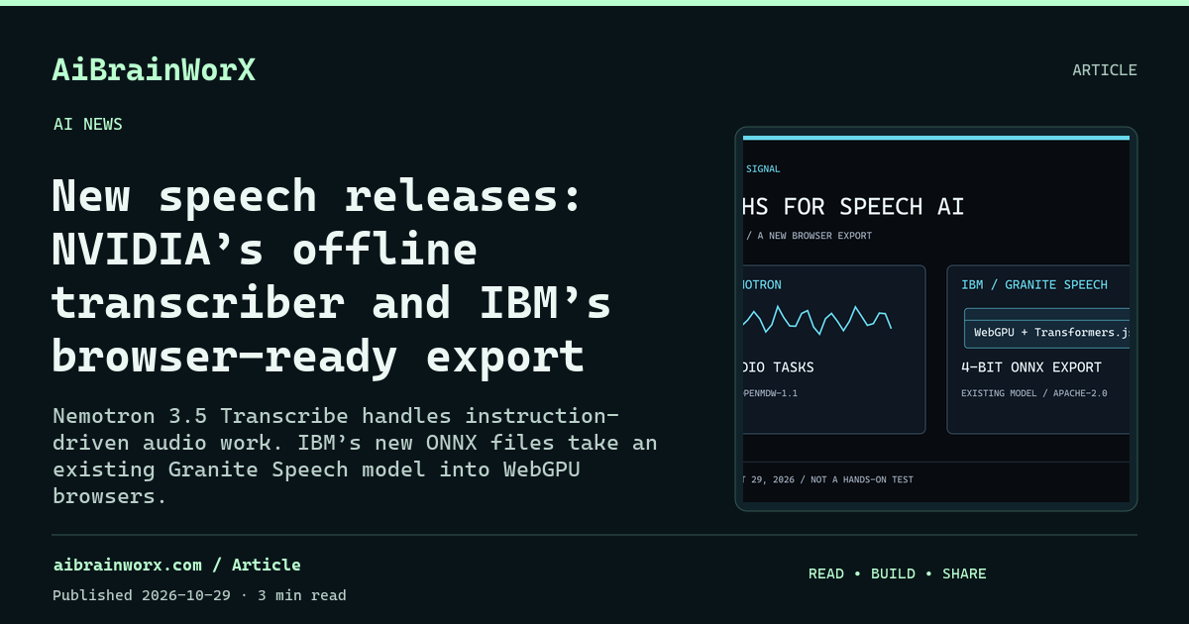Open the aibrainworx.com / Article link
Viewport: 1189px width, 624px height.
click(x=176, y=565)
